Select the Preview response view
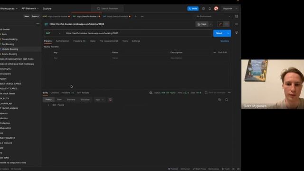The image size is (304, 171). point(71,100)
